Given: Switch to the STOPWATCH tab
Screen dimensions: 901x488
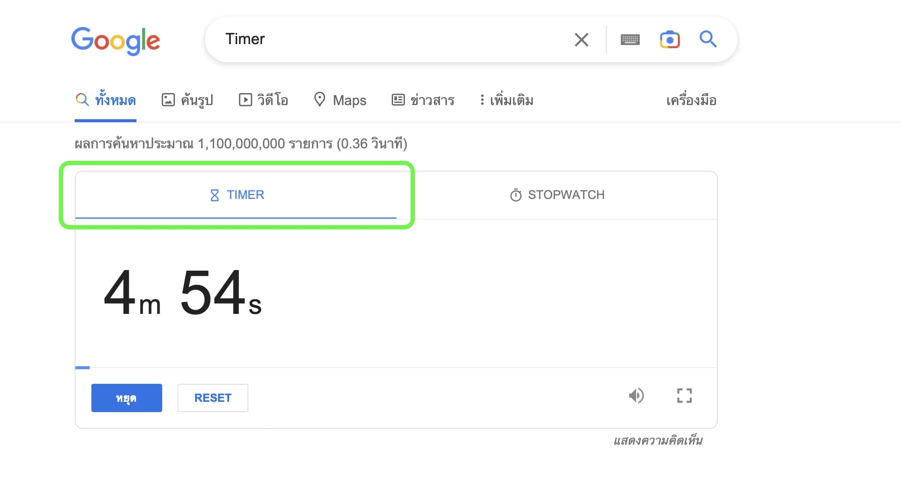Looking at the screenshot, I should [557, 195].
